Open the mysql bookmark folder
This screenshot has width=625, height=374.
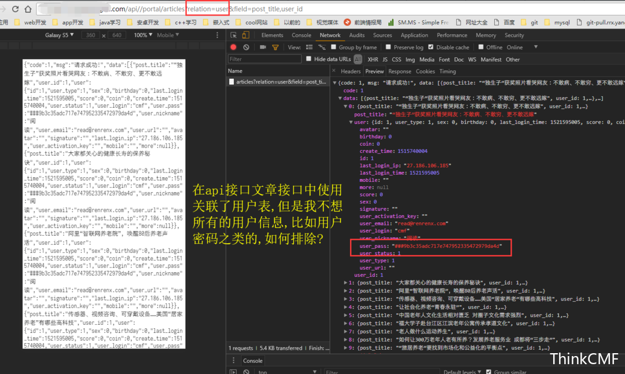click(x=557, y=23)
